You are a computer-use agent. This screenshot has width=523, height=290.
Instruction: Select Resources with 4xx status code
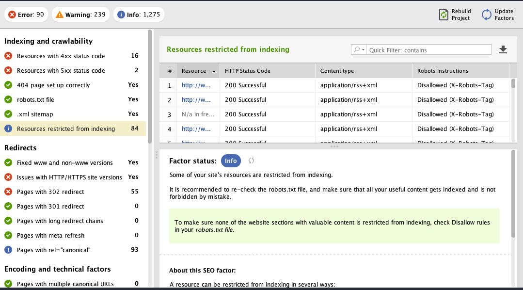[61, 56]
